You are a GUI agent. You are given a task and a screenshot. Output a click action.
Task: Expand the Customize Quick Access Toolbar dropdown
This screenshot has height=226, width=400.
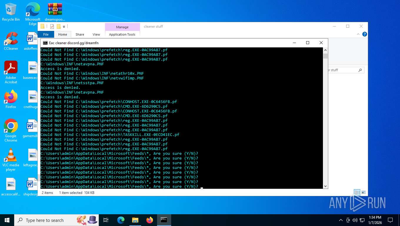point(64,27)
